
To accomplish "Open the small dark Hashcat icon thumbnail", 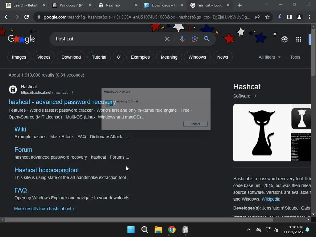I will click(x=301, y=118).
